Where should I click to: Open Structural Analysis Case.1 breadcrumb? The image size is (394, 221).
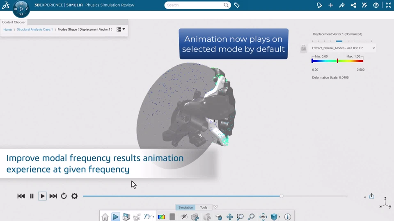pyautogui.click(x=34, y=29)
